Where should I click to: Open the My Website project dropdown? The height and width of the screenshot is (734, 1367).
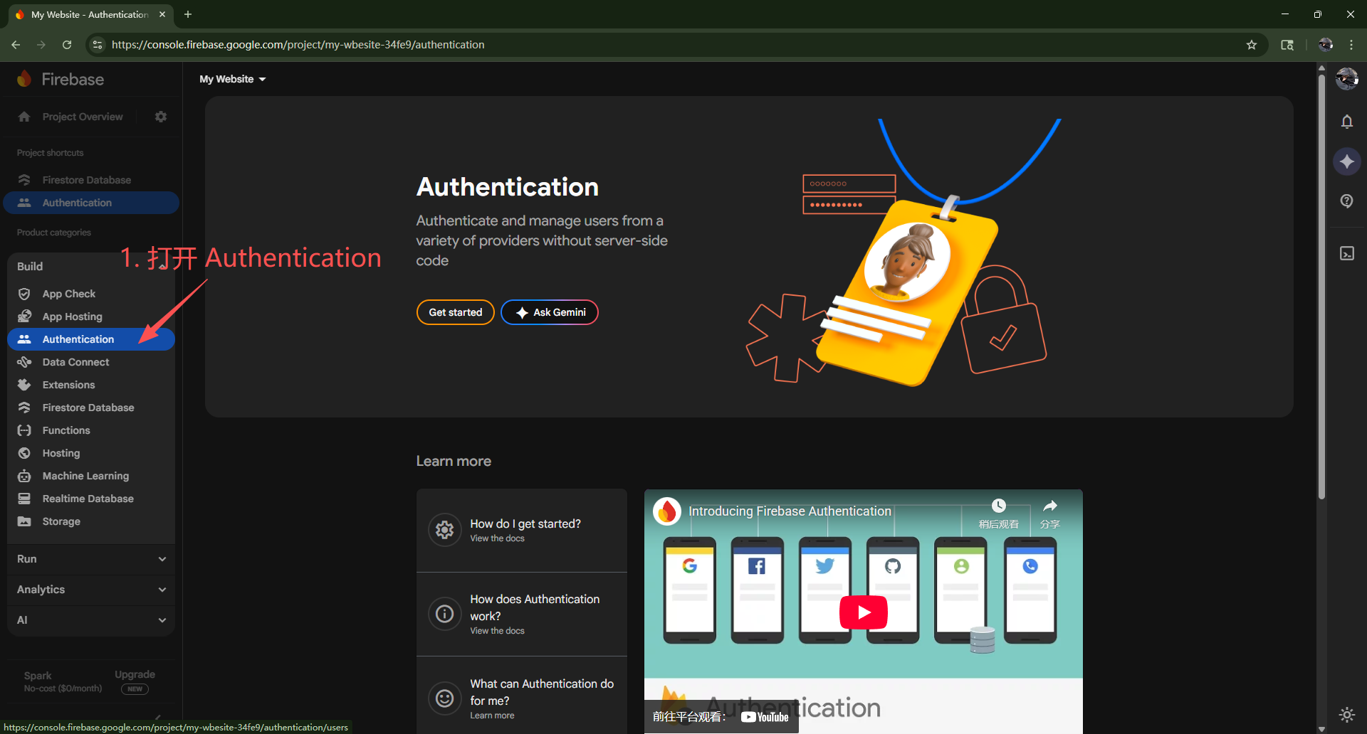232,79
